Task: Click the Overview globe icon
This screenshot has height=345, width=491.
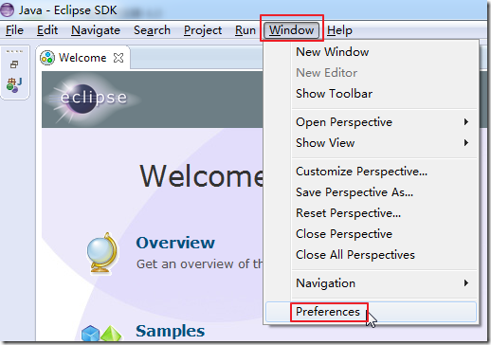Action: point(101,253)
